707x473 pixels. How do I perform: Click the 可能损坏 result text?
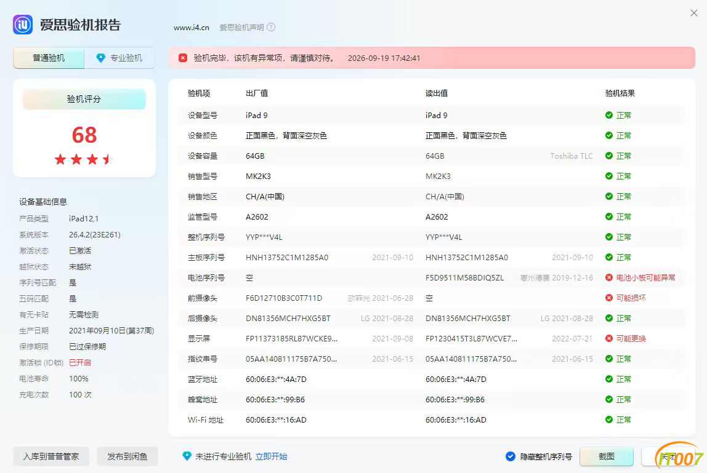[631, 298]
